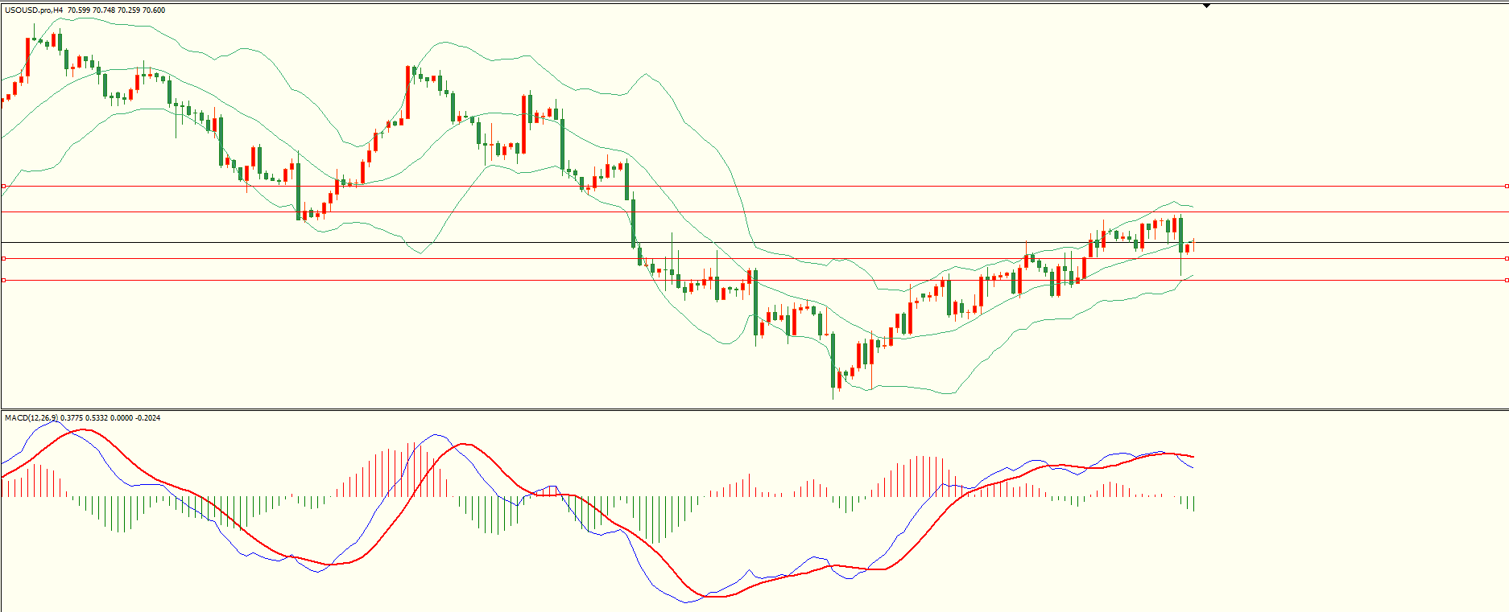Screen dimensions: 1509x612
Task: Click the MACD(12,26,9) indicator label
Action: pyautogui.click(x=31, y=418)
